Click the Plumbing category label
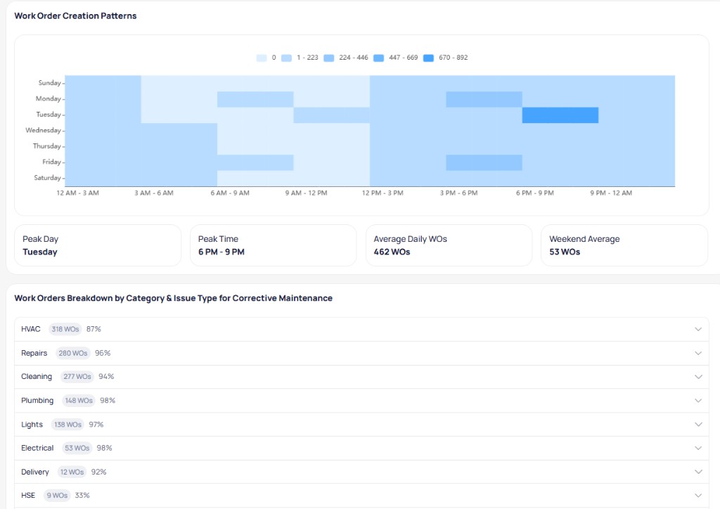The image size is (720, 509). tap(37, 401)
